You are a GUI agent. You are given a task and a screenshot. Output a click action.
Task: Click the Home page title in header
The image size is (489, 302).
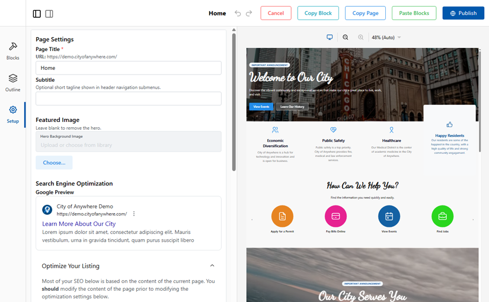coord(218,13)
